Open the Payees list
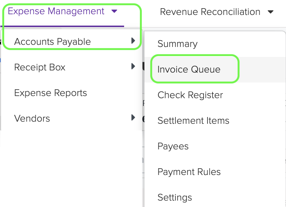Screen dimensions: 286x207 173,146
